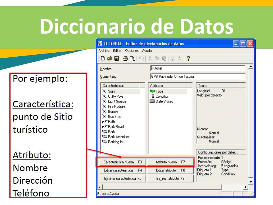This screenshot has height=205, width=273.
Task: Click the point icon beside Sign
Action: pyautogui.click(x=104, y=91)
